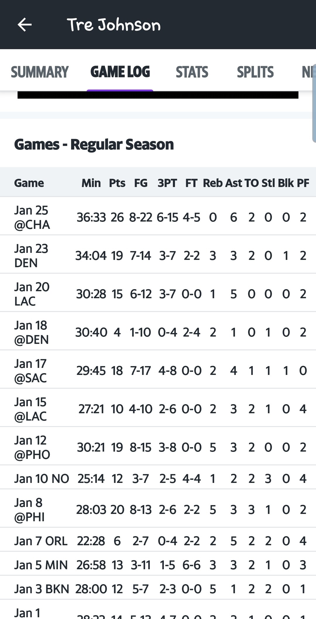The height and width of the screenshot is (619, 316).
Task: Select the GAME LOG tab
Action: point(120,72)
